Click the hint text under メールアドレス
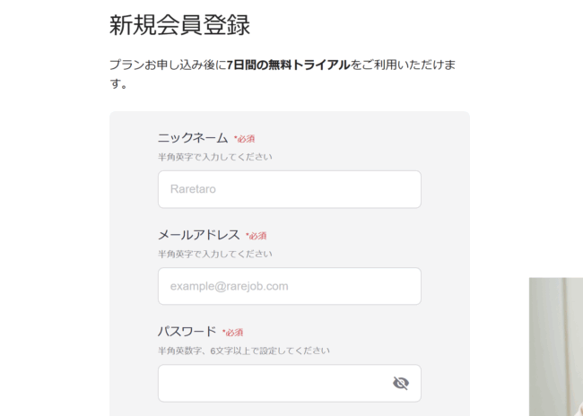This screenshot has width=583, height=416. coord(215,254)
